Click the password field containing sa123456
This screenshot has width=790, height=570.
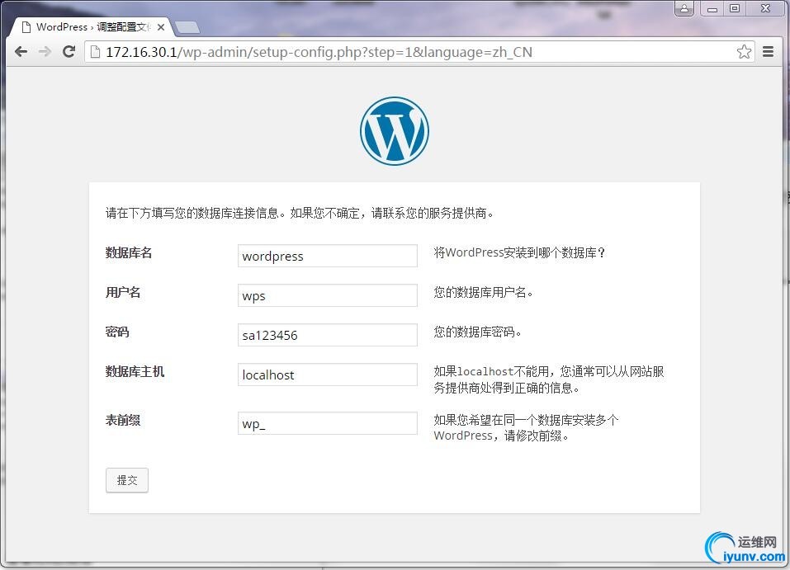coord(328,335)
